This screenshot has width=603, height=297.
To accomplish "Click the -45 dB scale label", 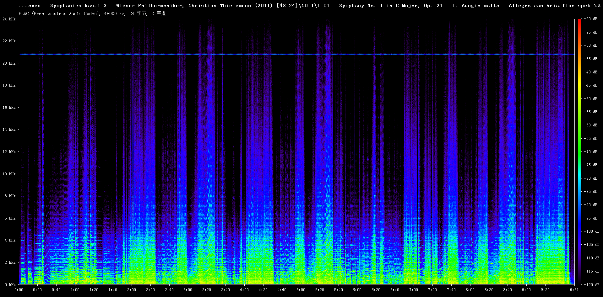I will pos(590,85).
